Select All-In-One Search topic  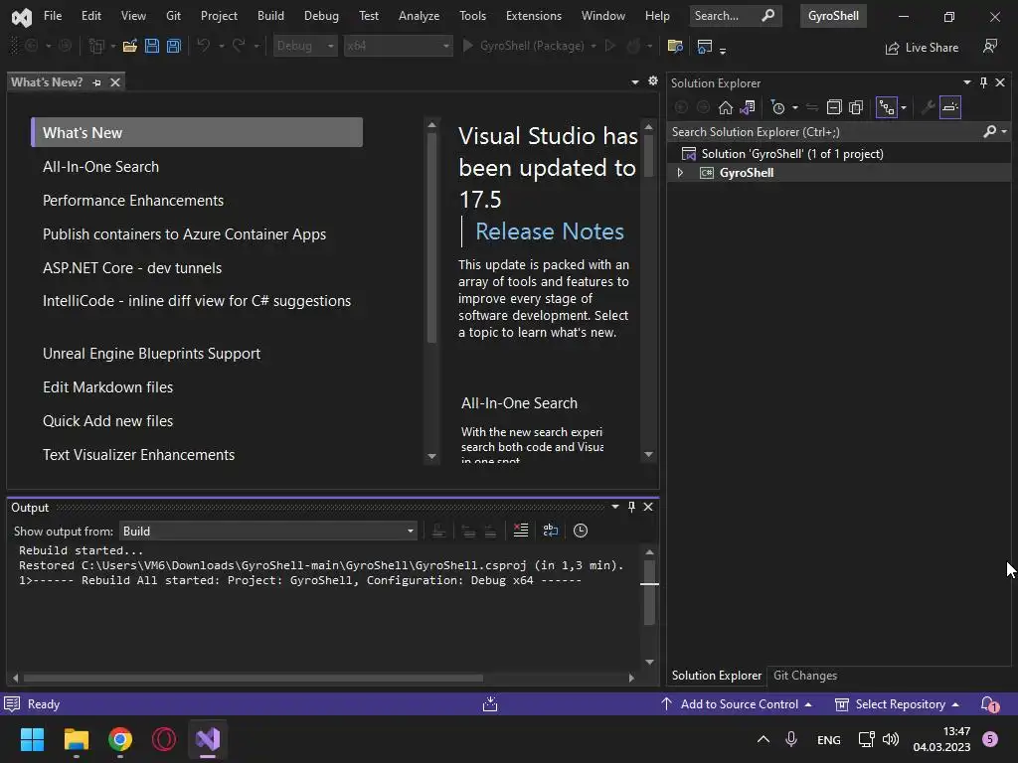(x=100, y=167)
